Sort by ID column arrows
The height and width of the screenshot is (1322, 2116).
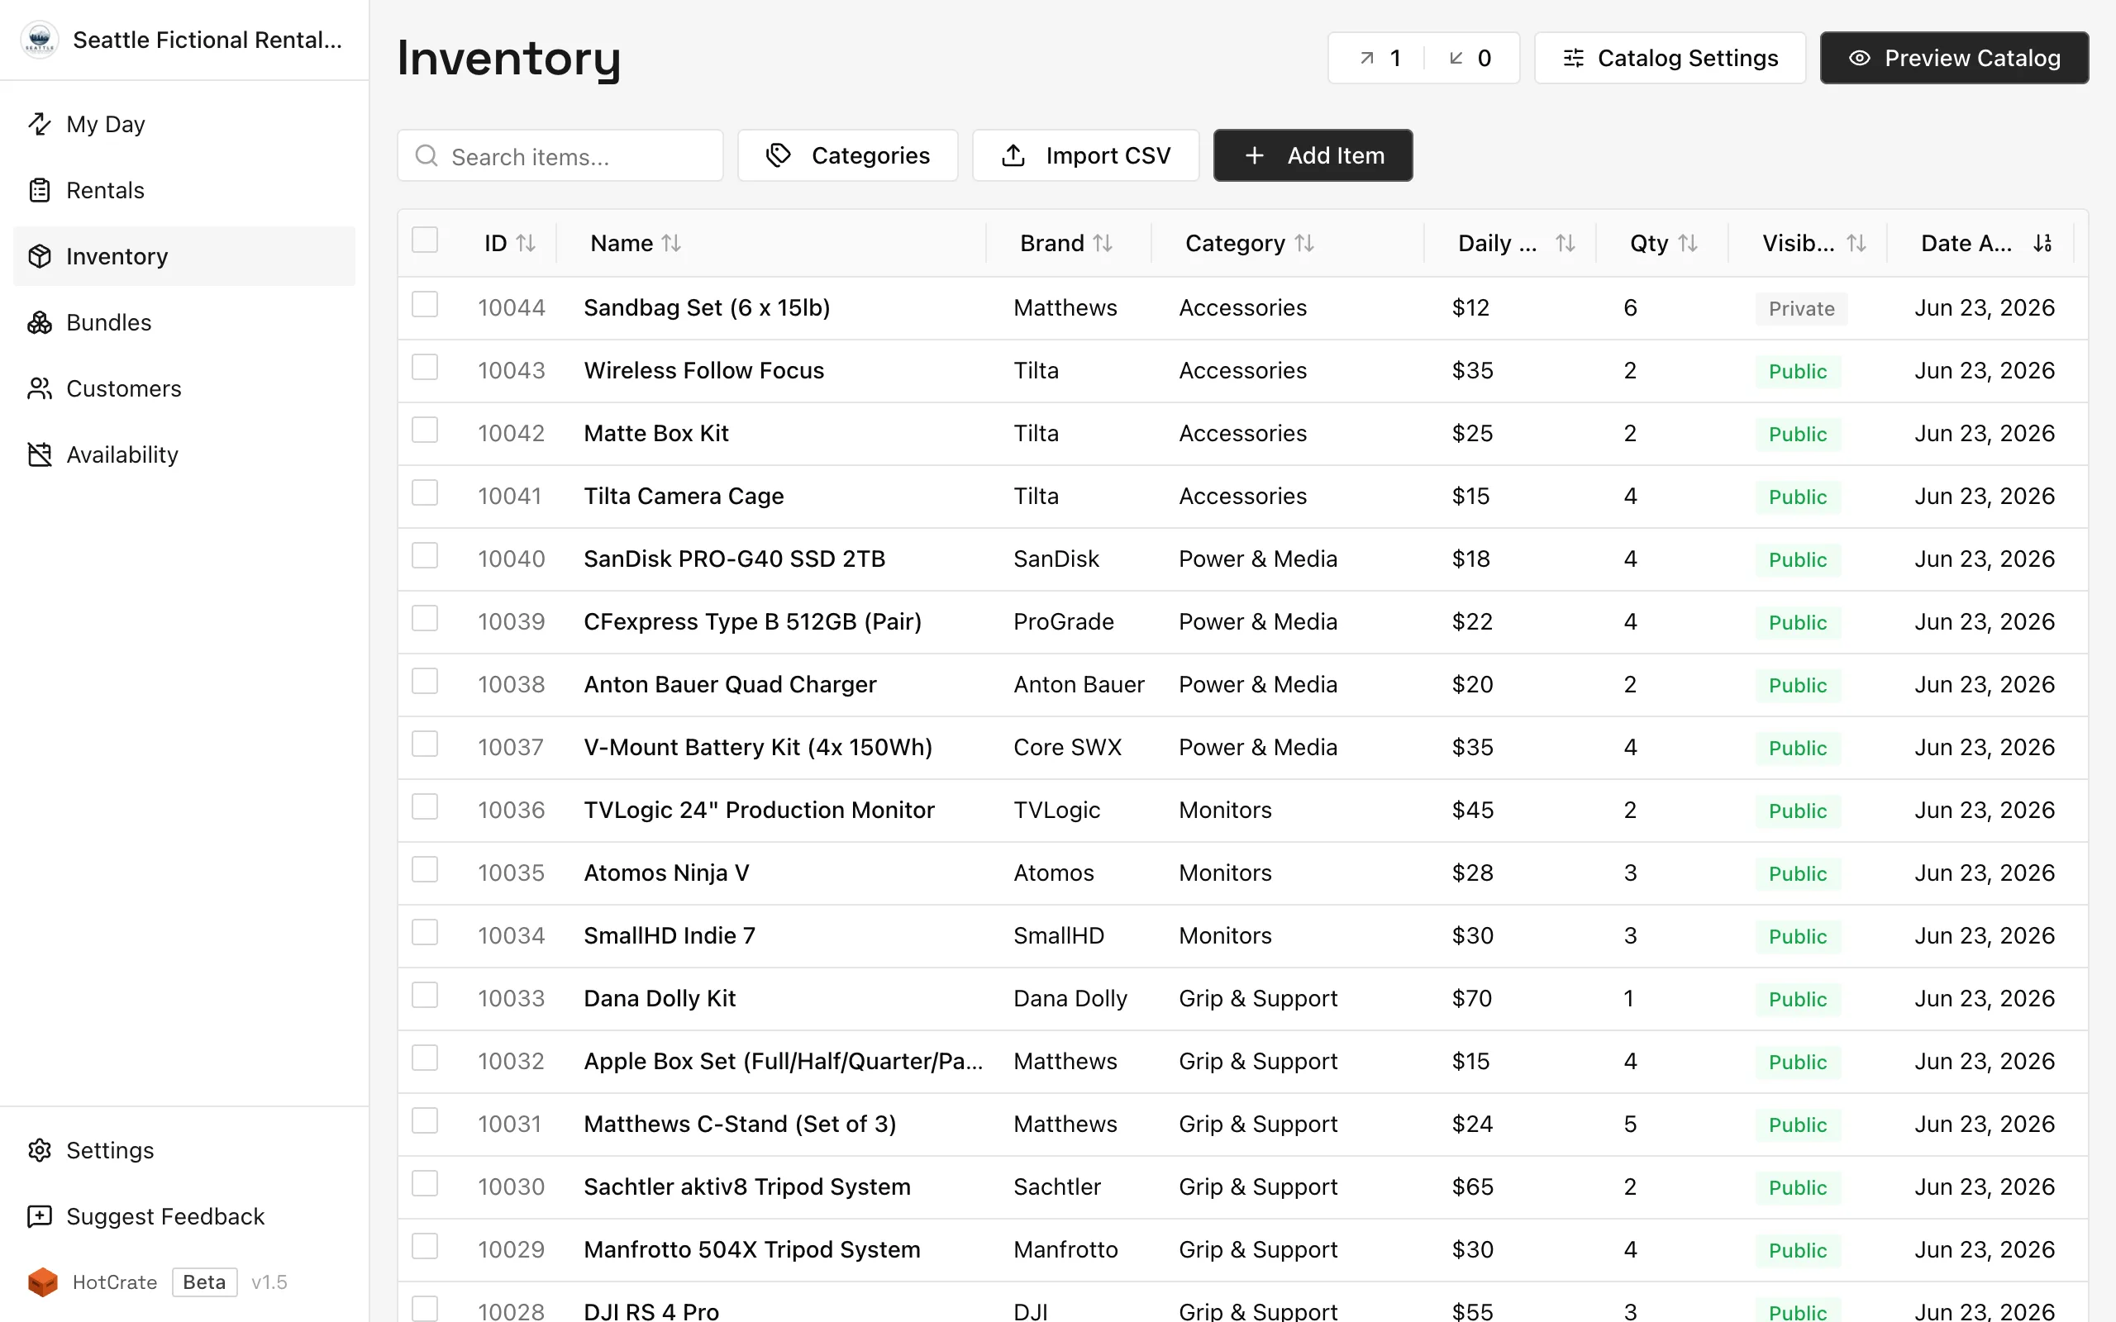(526, 243)
